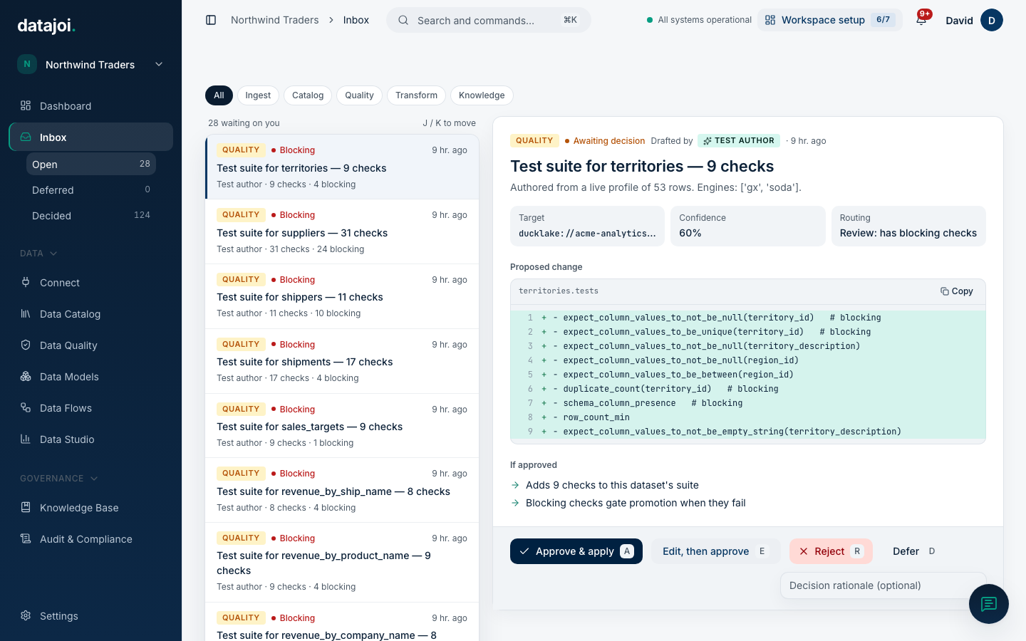Screen dimensions: 1026x641
Task: Click the Settings gear icon
Action: [26, 616]
